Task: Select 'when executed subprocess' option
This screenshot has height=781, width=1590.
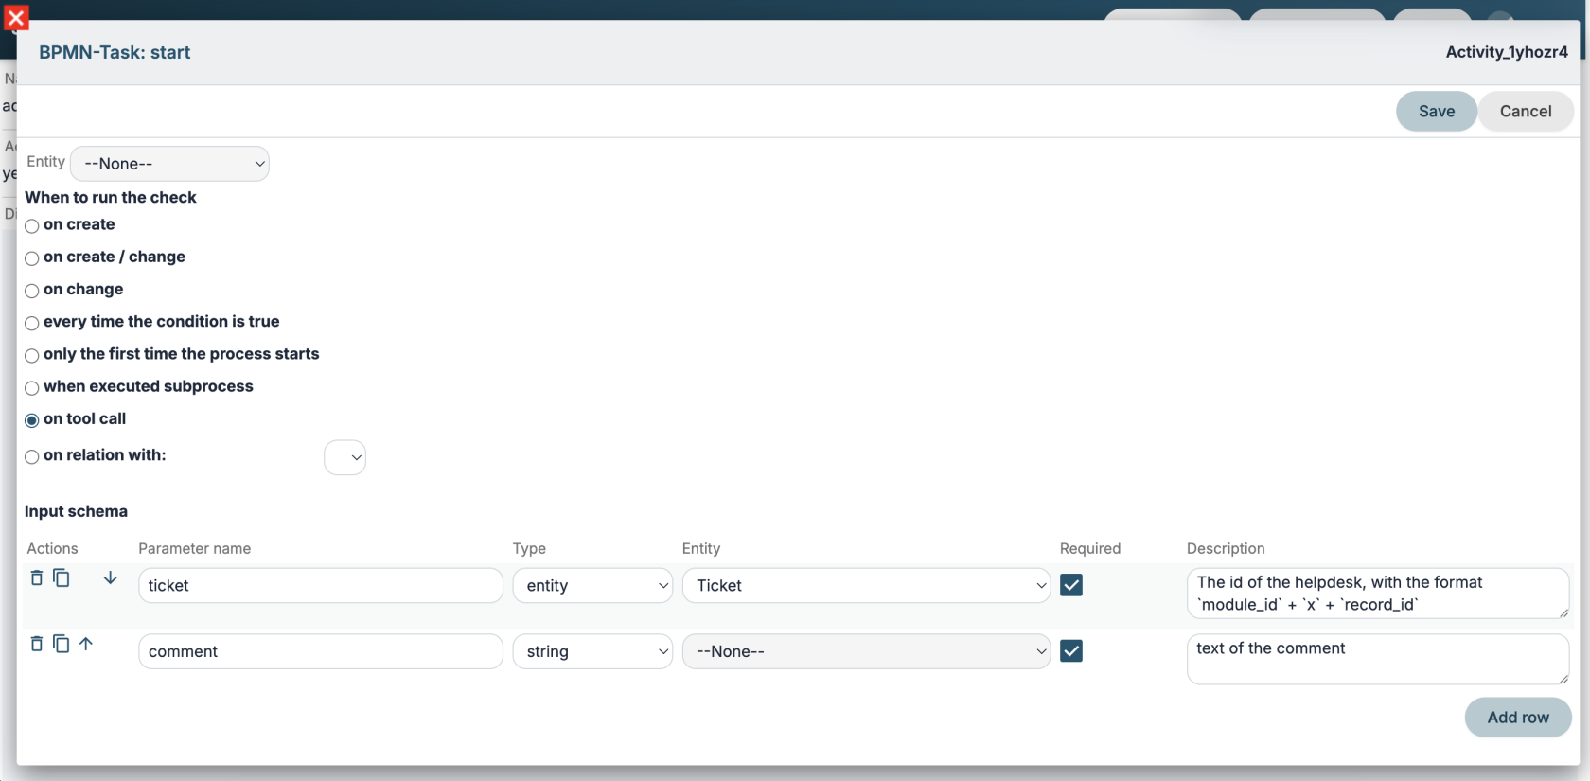Action: (x=32, y=388)
